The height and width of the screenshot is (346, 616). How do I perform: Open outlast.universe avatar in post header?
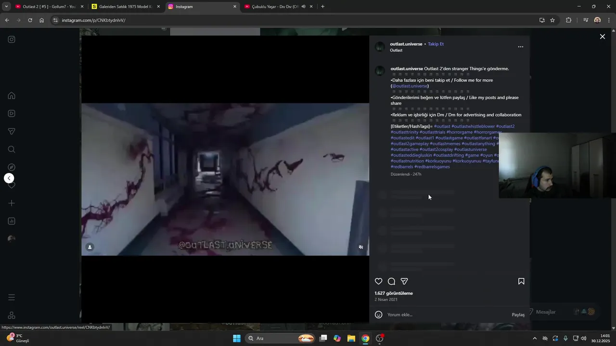click(x=380, y=47)
